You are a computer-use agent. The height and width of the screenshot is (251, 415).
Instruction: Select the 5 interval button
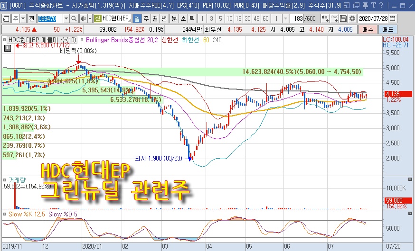click(x=220, y=18)
